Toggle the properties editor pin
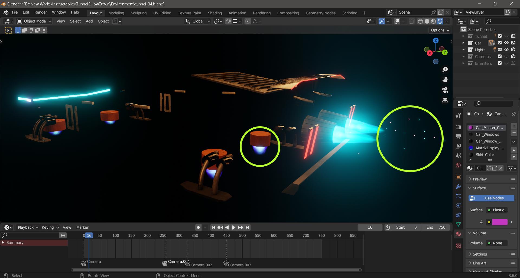520x278 pixels. click(513, 114)
